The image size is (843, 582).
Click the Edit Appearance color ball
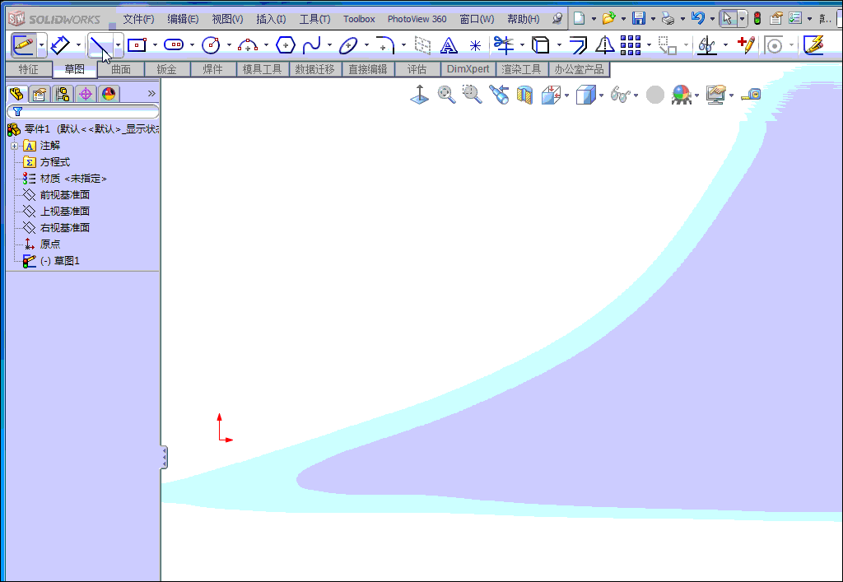tap(681, 95)
